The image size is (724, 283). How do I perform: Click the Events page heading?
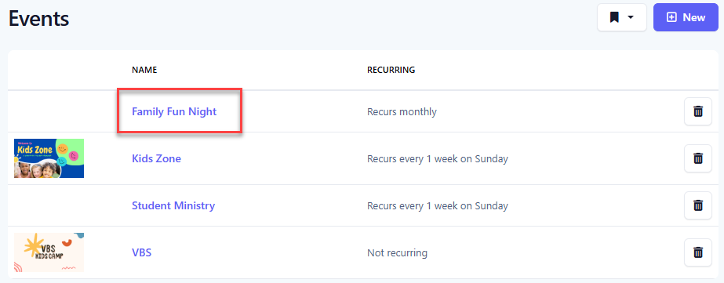[x=38, y=19]
